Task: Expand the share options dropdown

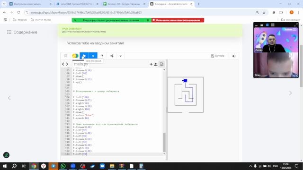Action: pyautogui.click(x=120, y=56)
